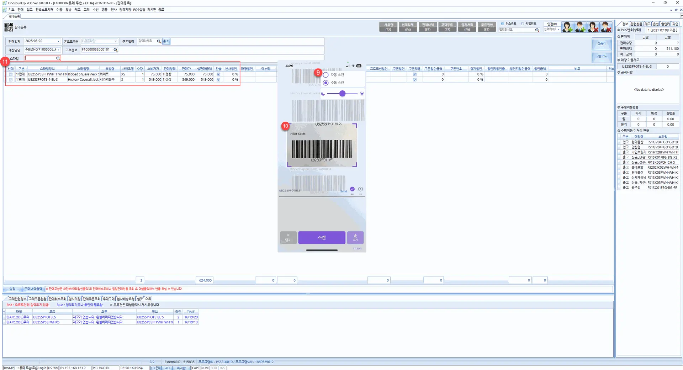Select the 광주점 row in the 수평이동 미처리 현황 list
This screenshot has height=370, width=683.
[x=648, y=187]
